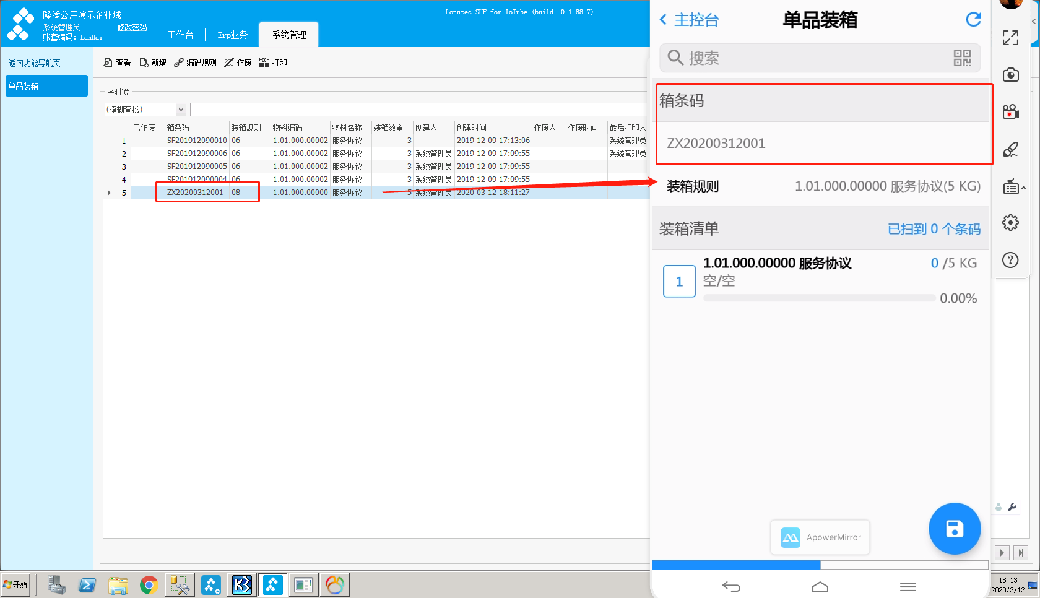Tap the blue floating save button
This screenshot has height=598, width=1040.
(955, 529)
